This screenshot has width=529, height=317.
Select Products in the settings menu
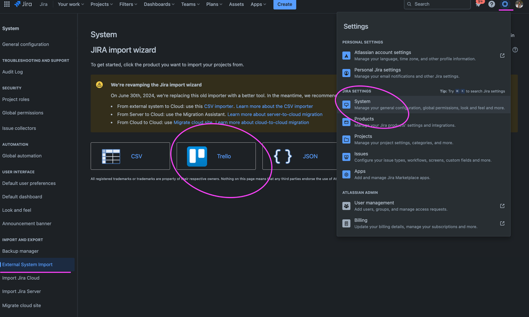424,122
